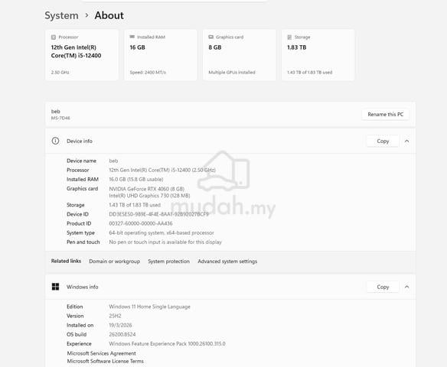The width and height of the screenshot is (447, 367).
Task: Click the Processor card icon
Action: [x=54, y=37]
